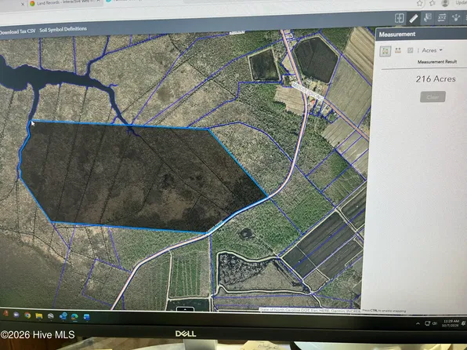Expand the map bottom panel handle
Screen dimensions: 467x350
click(x=185, y=309)
